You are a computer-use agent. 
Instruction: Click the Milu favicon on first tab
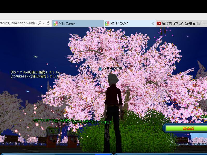tap(55, 24)
